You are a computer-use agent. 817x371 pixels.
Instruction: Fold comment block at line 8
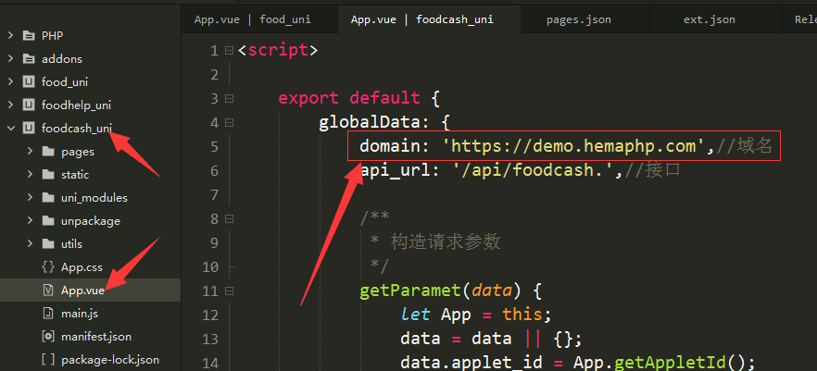[229, 218]
